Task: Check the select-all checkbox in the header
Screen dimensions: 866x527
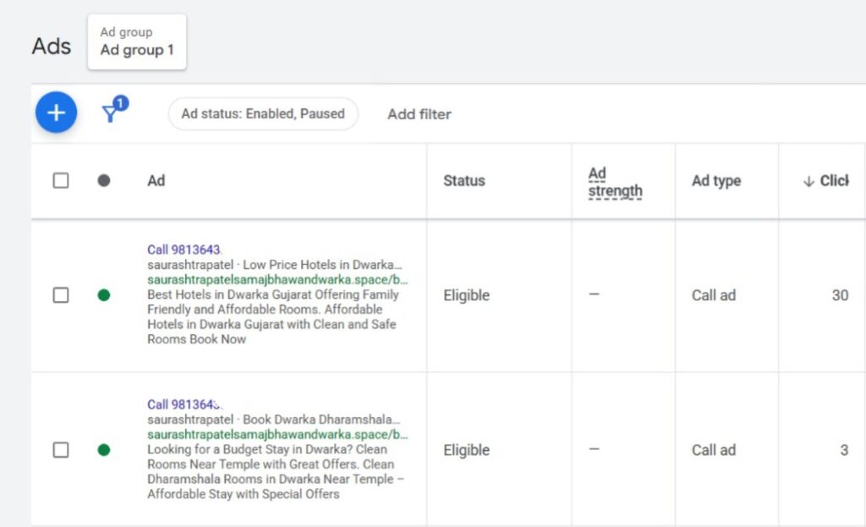Action: 60,180
